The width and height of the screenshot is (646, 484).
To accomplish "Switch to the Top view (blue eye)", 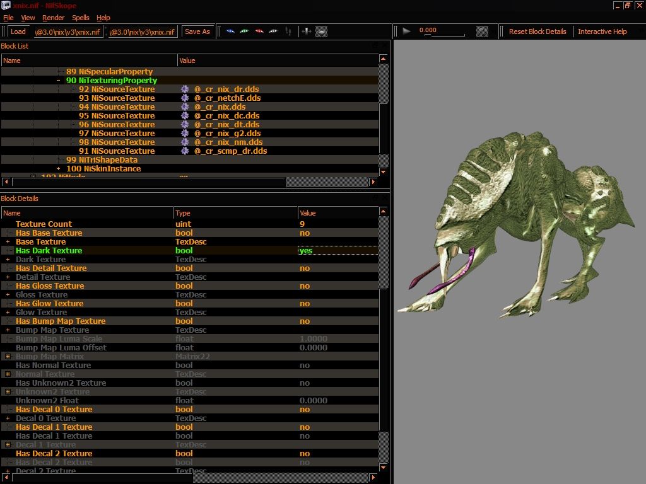I will pyautogui.click(x=230, y=32).
